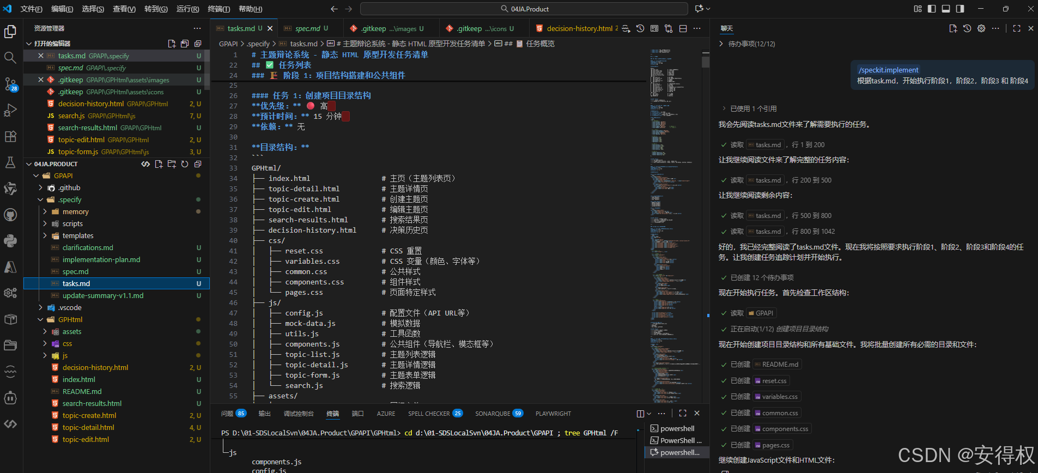Open the Extensions view
This screenshot has width=1038, height=473.
coord(10,136)
